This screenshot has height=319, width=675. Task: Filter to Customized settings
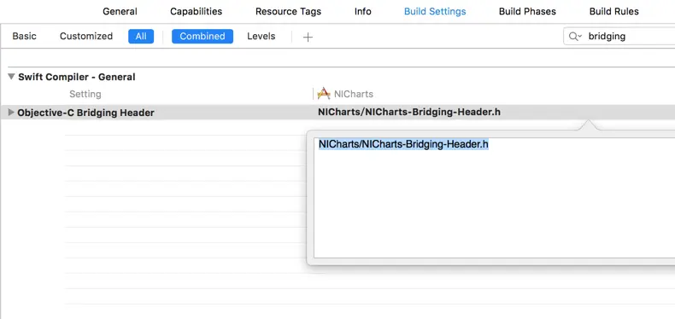(86, 36)
